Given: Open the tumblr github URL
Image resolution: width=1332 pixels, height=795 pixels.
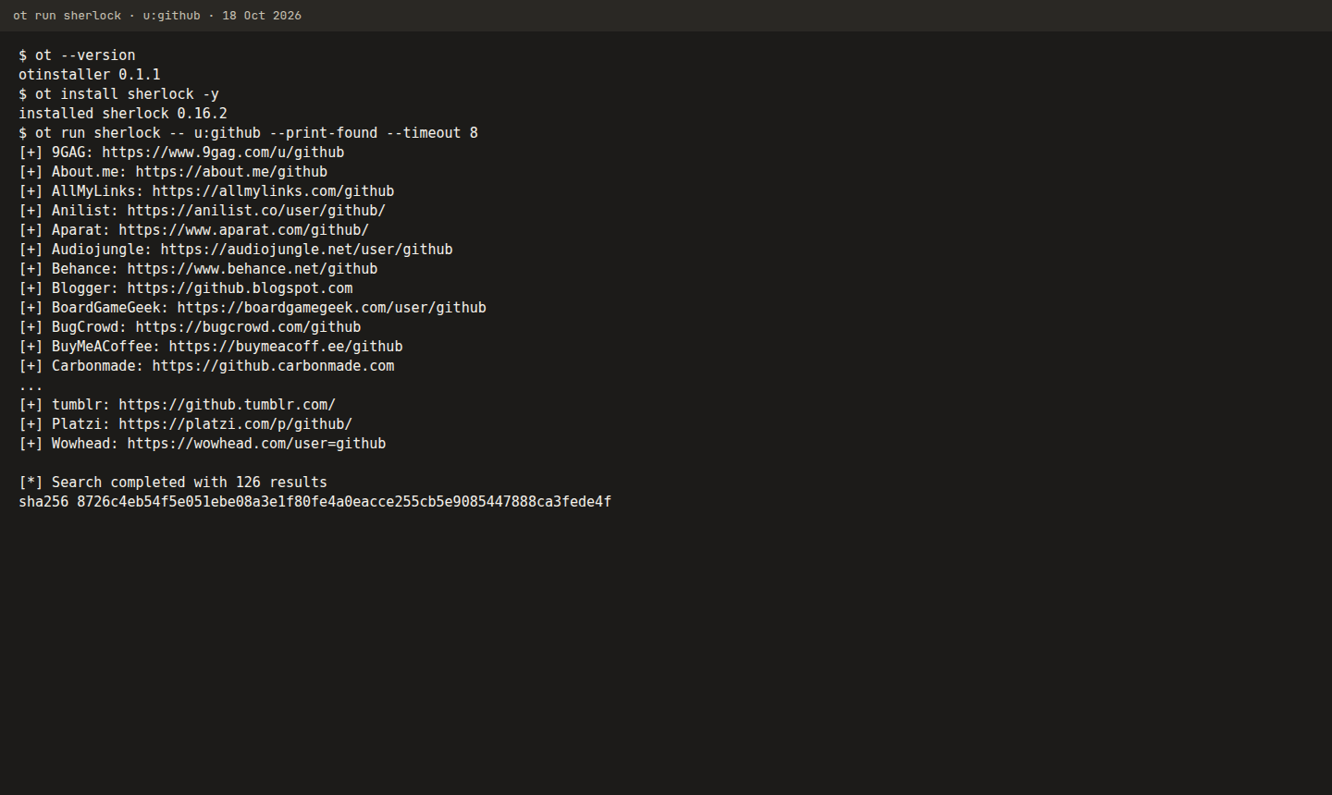Looking at the screenshot, I should 227,405.
